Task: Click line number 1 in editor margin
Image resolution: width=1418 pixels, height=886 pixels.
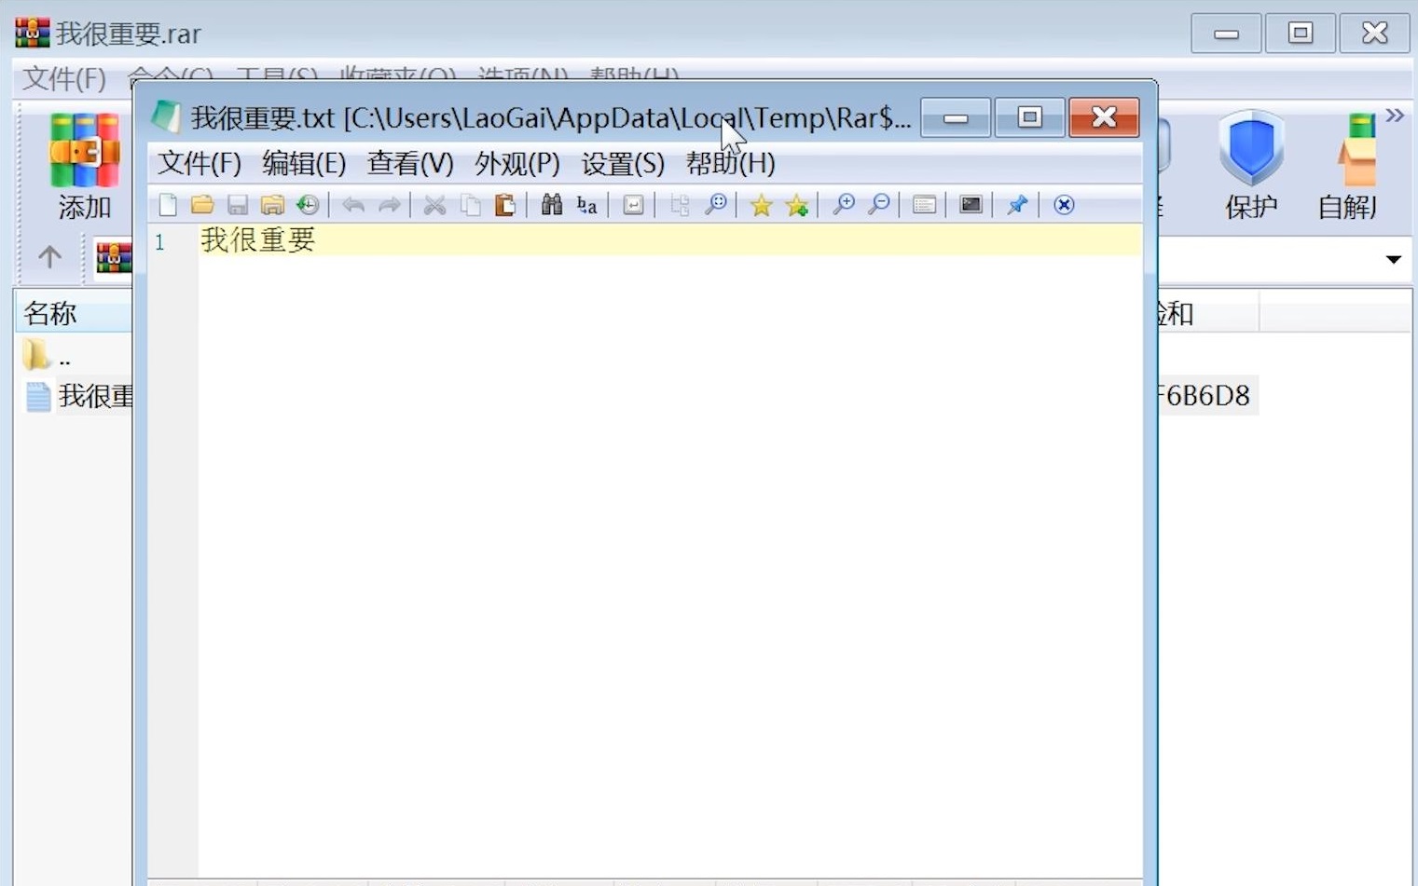Action: pos(160,242)
